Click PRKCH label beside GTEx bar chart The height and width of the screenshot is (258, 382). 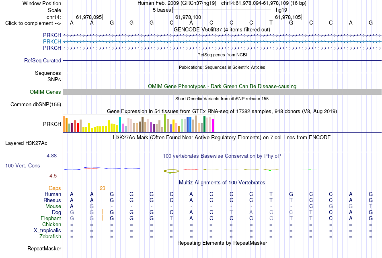[x=52, y=124]
